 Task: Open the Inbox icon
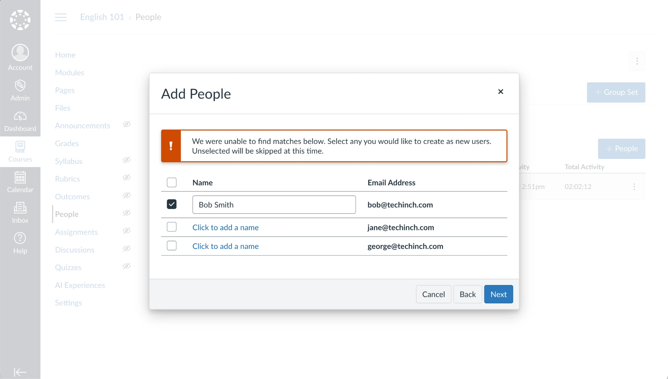pos(20,208)
